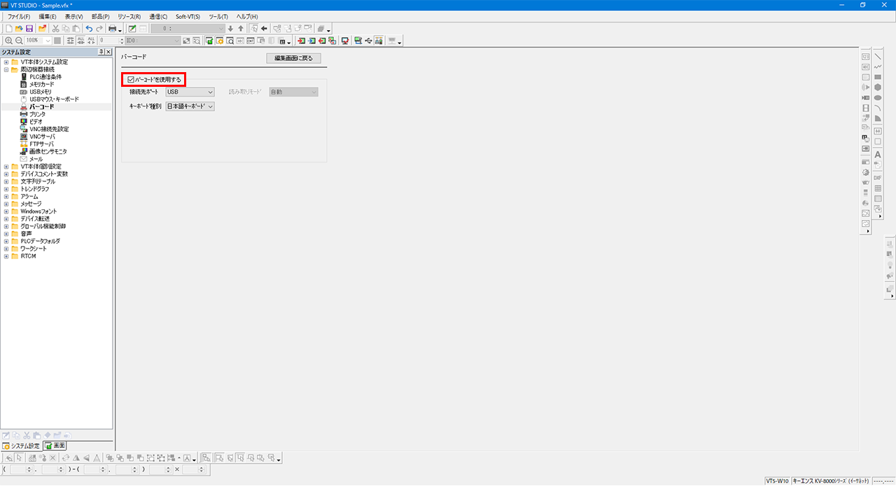Select the ellipse shape tool

(877, 98)
